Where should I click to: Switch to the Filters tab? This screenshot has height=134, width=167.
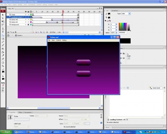21,112
